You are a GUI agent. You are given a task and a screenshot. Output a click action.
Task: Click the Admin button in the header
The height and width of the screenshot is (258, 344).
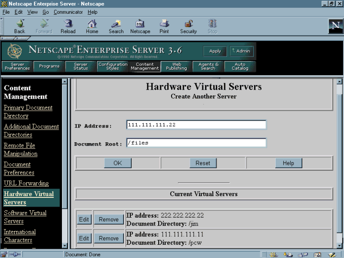tap(241, 51)
